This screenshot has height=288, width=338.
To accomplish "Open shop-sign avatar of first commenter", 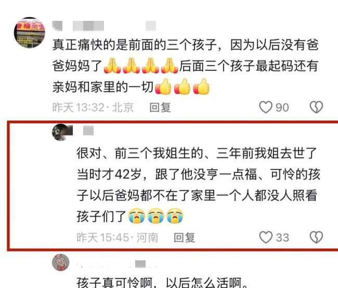I will tap(30, 33).
